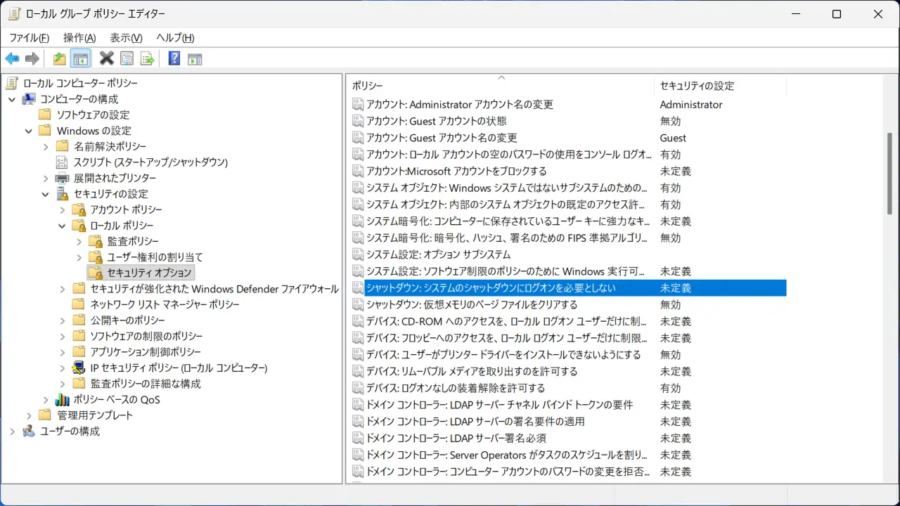Viewport: 900px width, 506px height.
Task: Click the コンピューターの構成 computer icon
Action: point(29,99)
